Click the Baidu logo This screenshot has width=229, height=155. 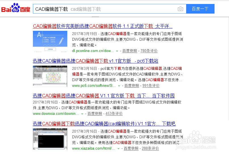[x=16, y=8]
